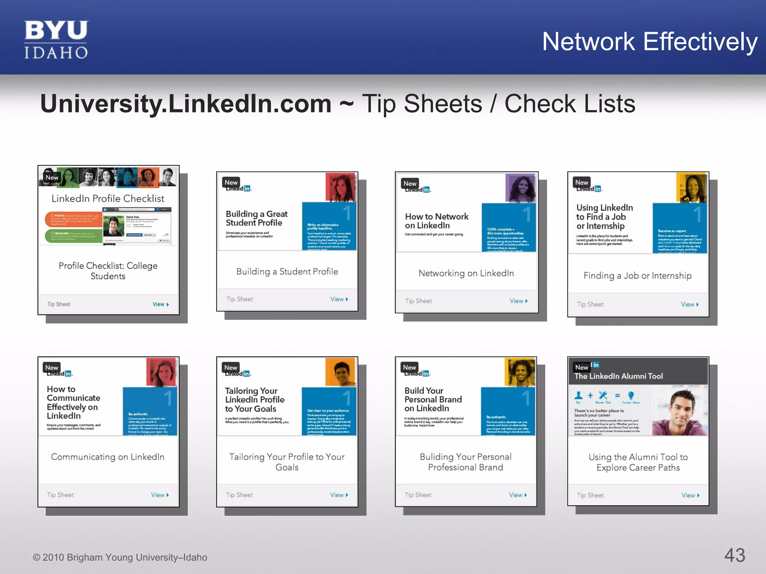The image size is (766, 574).
Task: Click New badge on Profile Checklist card
Action: 52,178
